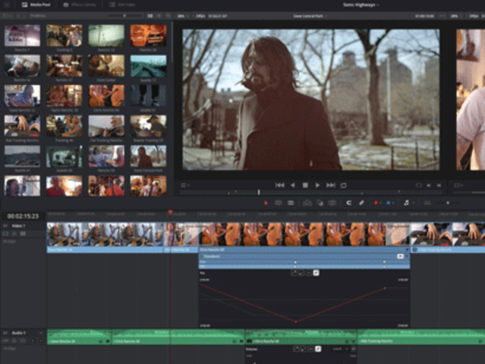Open the Edit Index tab
This screenshot has width=485, height=364.
point(122,5)
